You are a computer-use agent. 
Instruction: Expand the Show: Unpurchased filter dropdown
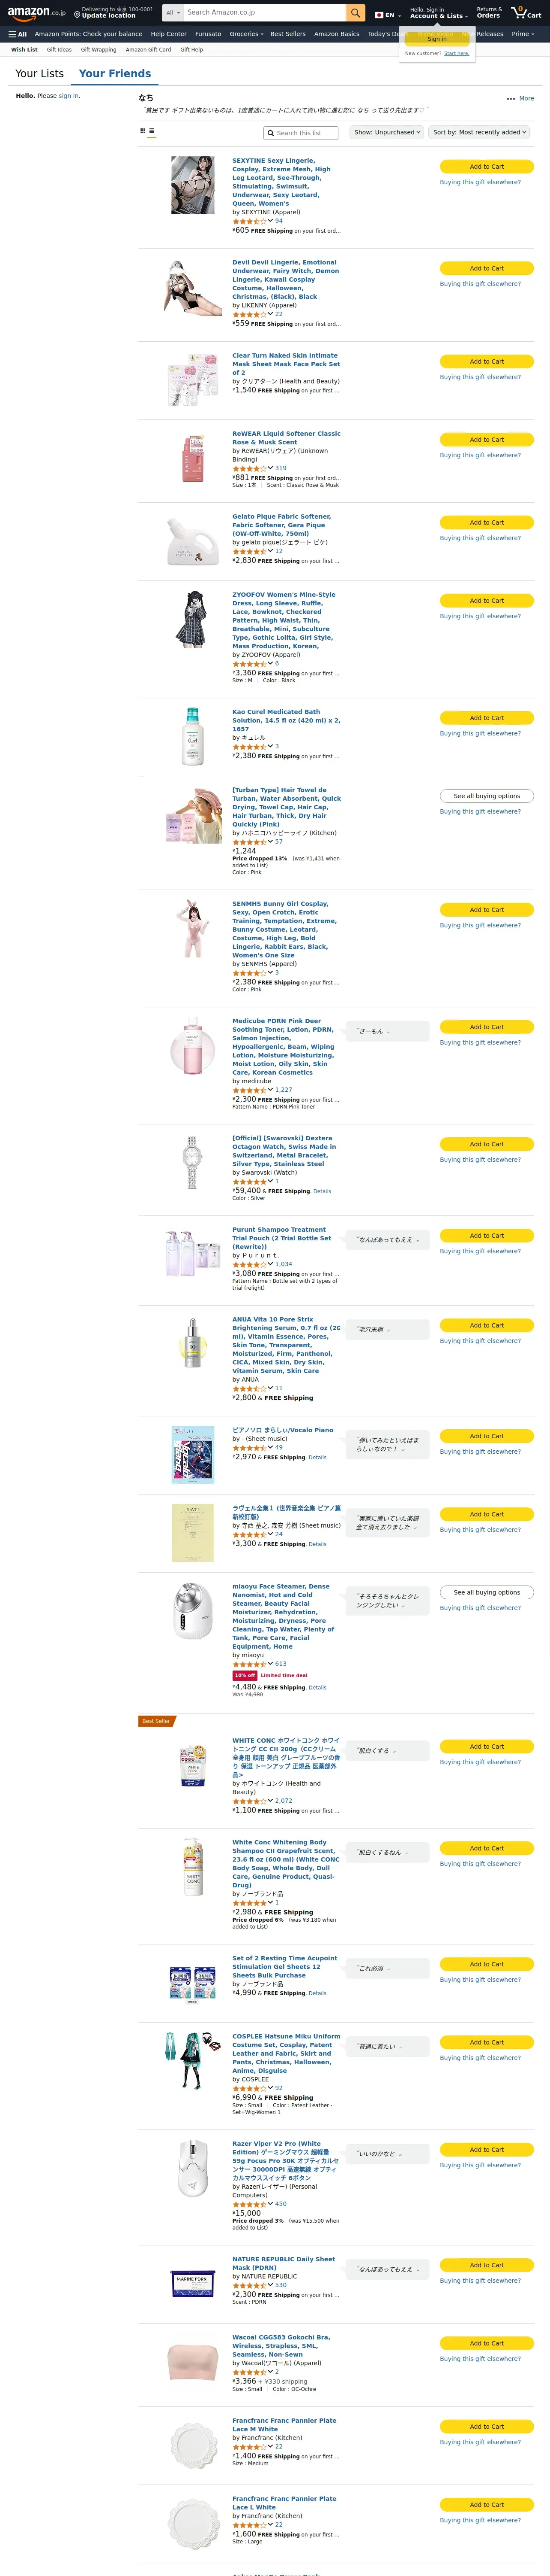point(387,132)
